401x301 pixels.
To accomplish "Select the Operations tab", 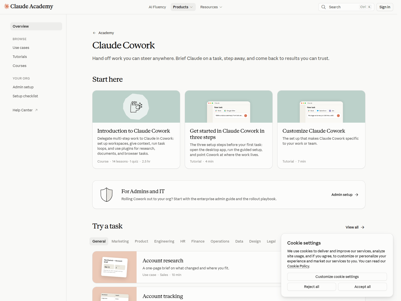I will pyautogui.click(x=220, y=241).
